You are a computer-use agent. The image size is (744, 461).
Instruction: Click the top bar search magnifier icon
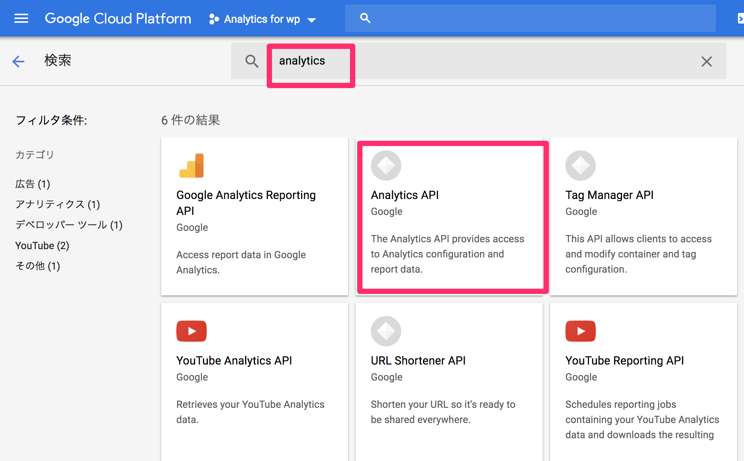pos(365,18)
